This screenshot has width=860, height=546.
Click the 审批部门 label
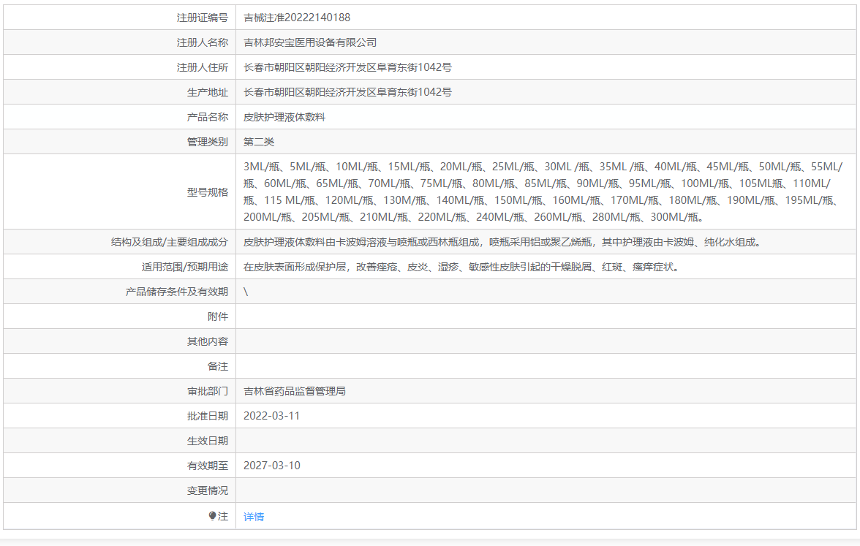[208, 391]
